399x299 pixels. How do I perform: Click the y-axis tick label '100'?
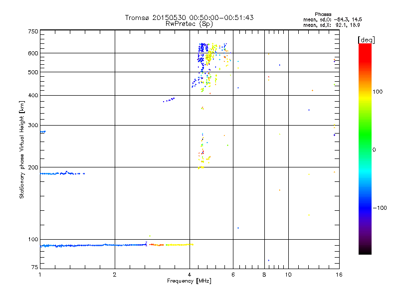[33, 239]
